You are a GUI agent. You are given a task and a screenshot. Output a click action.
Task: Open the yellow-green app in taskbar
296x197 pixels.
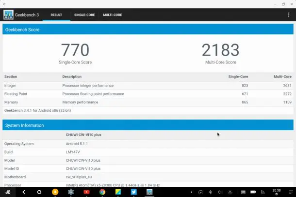pos(118,192)
